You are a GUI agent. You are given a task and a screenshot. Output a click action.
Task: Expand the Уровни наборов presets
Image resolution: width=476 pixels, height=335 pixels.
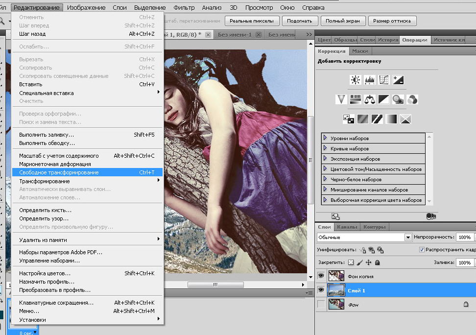[x=325, y=138]
